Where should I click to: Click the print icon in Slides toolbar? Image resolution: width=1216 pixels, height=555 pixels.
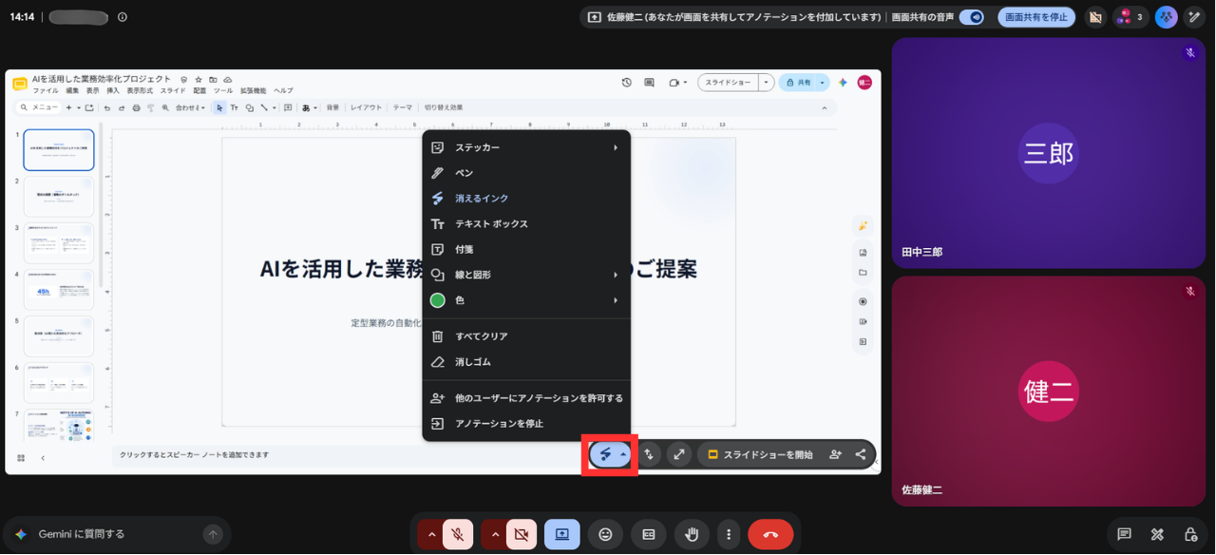(x=137, y=108)
